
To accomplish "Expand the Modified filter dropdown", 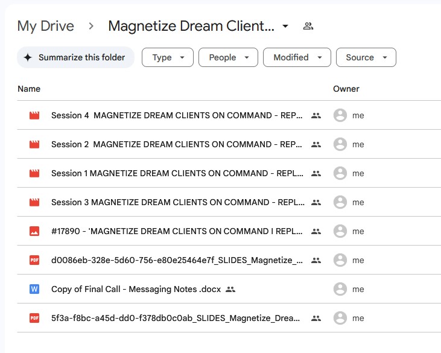I will 297,57.
